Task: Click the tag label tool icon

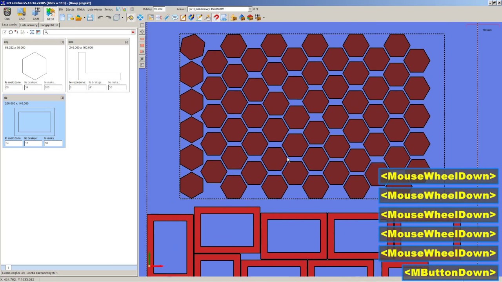Action: [x=175, y=18]
